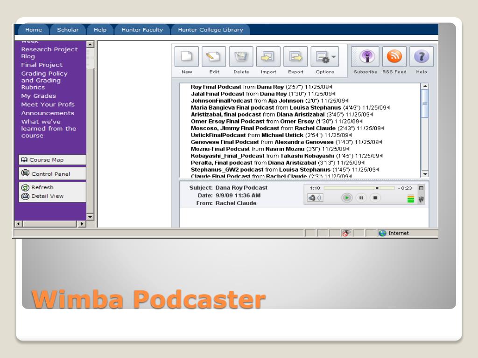The width and height of the screenshot is (478, 358).
Task: Click Refresh in the sidebar
Action: click(37, 187)
